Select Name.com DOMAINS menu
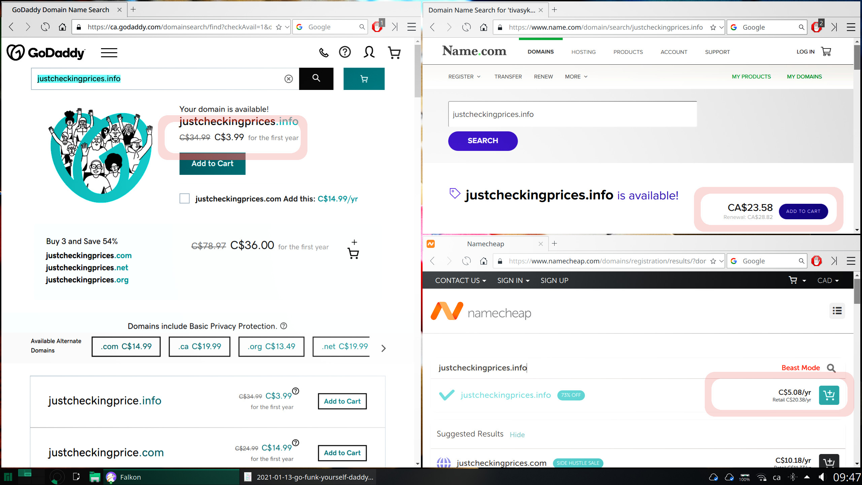This screenshot has height=485, width=862. tap(540, 52)
